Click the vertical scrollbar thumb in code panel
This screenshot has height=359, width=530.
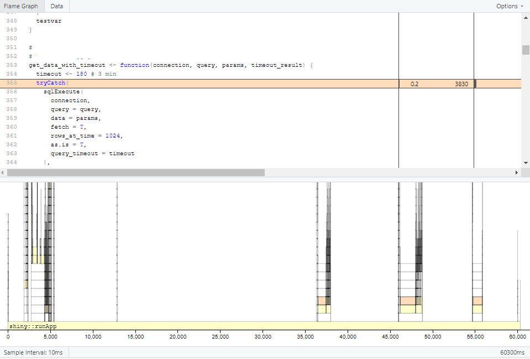click(x=525, y=50)
